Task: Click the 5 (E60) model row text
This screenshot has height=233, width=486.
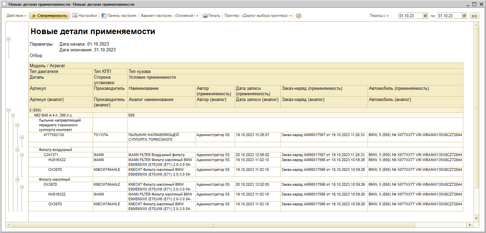Action: pyautogui.click(x=36, y=110)
